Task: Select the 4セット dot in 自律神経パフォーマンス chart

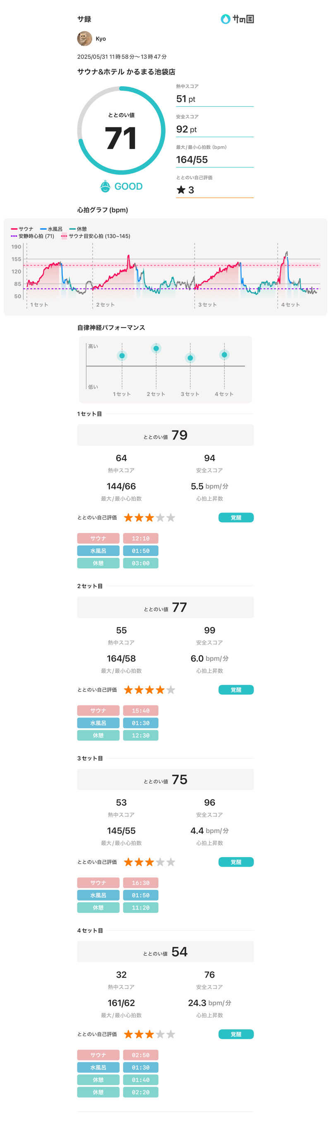Action: (x=224, y=355)
